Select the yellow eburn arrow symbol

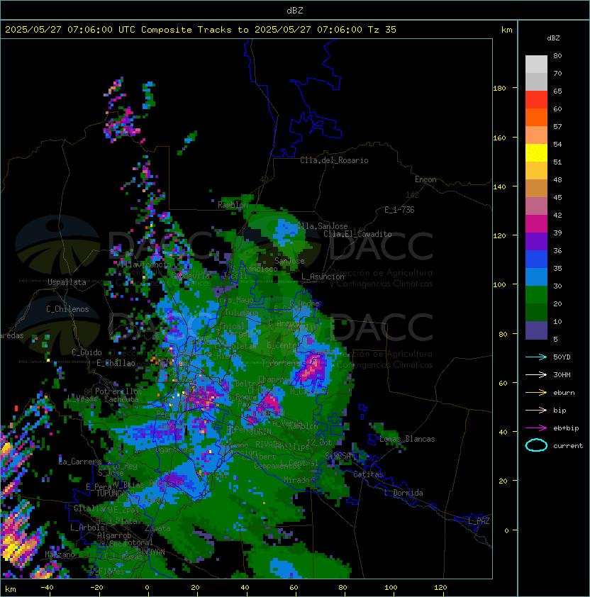[536, 393]
